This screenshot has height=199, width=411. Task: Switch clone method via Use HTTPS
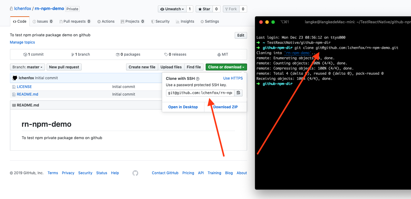click(x=233, y=78)
